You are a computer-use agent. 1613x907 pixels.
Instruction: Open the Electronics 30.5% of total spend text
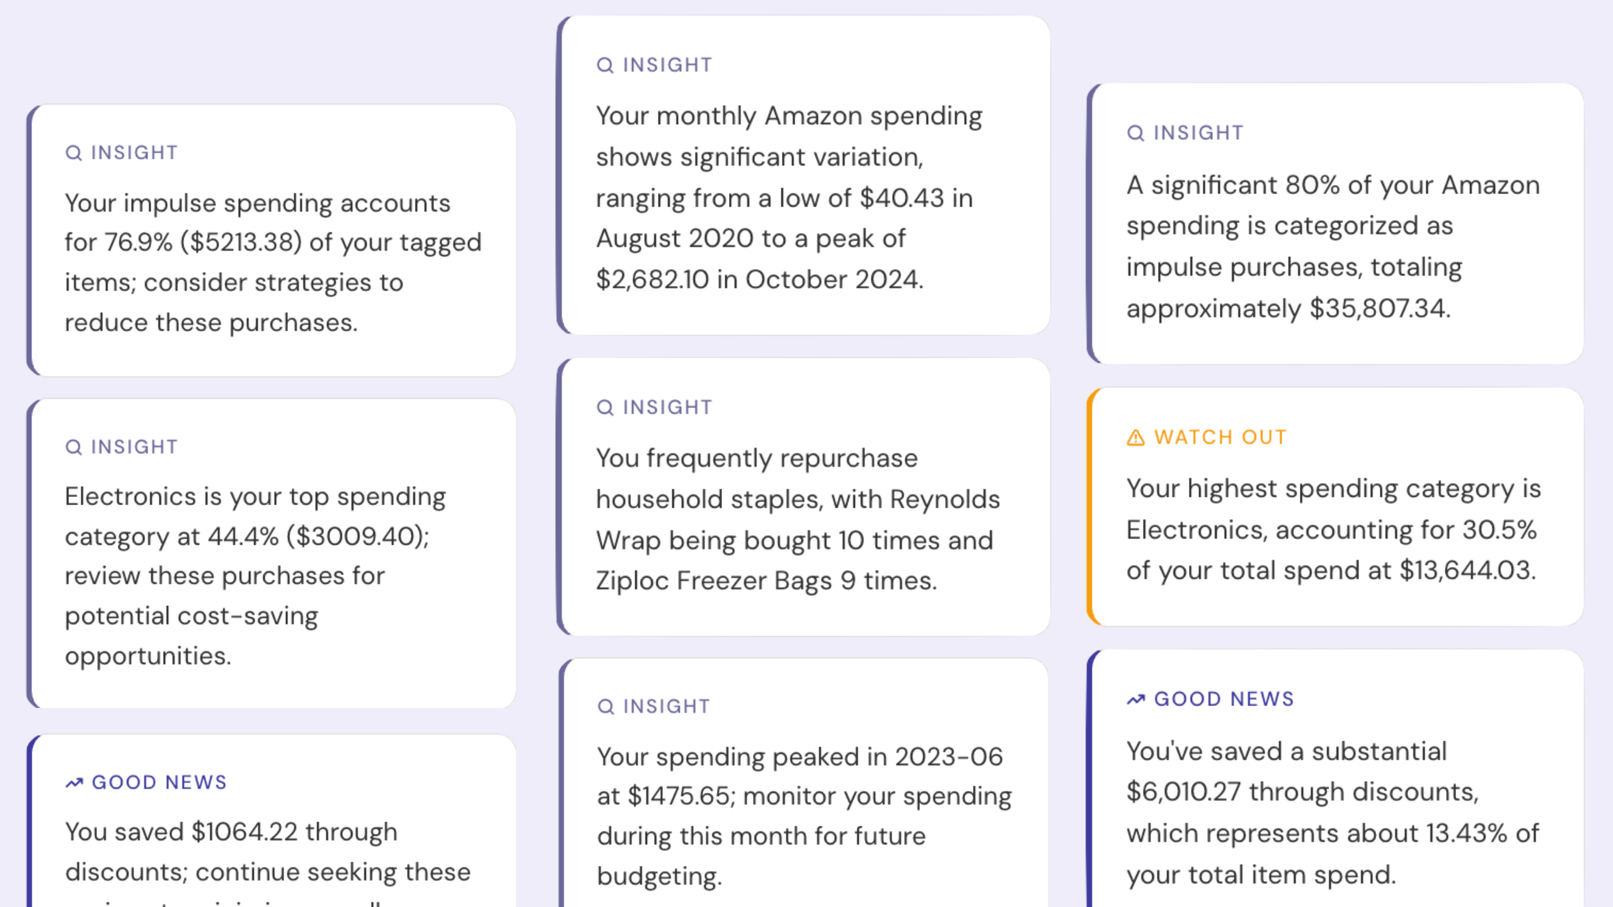[x=1333, y=529]
